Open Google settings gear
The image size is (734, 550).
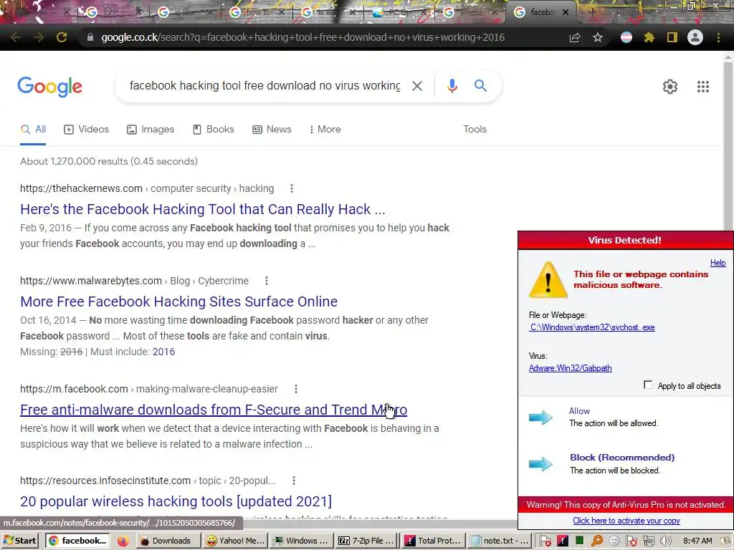click(x=670, y=87)
